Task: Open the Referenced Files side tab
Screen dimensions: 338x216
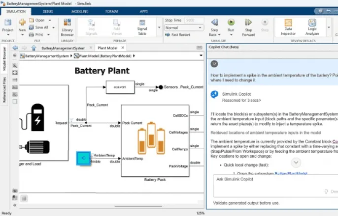Action: [4, 90]
